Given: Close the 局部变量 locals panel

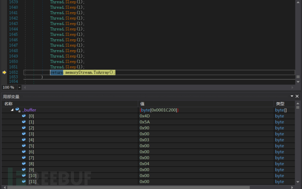Looking at the screenshot, I should tap(297, 96).
